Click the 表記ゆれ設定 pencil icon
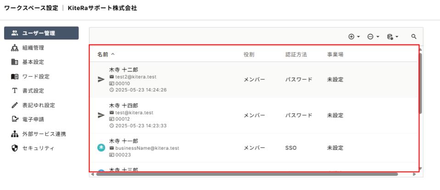The width and height of the screenshot is (440, 190). tap(15, 105)
